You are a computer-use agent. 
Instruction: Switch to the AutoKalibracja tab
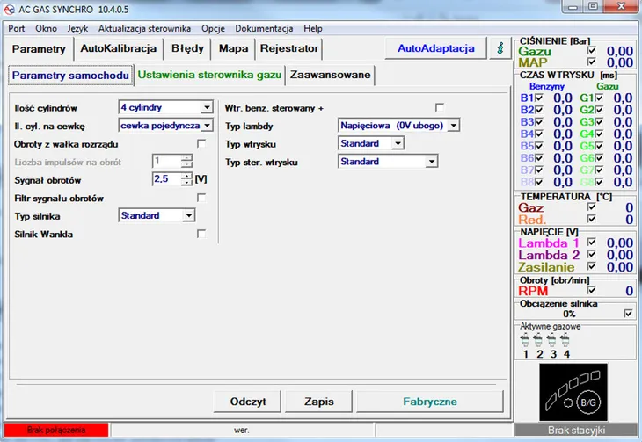pyautogui.click(x=119, y=48)
